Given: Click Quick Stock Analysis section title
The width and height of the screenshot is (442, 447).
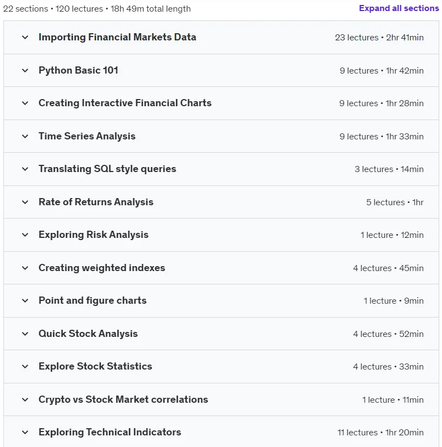Looking at the screenshot, I should (88, 334).
